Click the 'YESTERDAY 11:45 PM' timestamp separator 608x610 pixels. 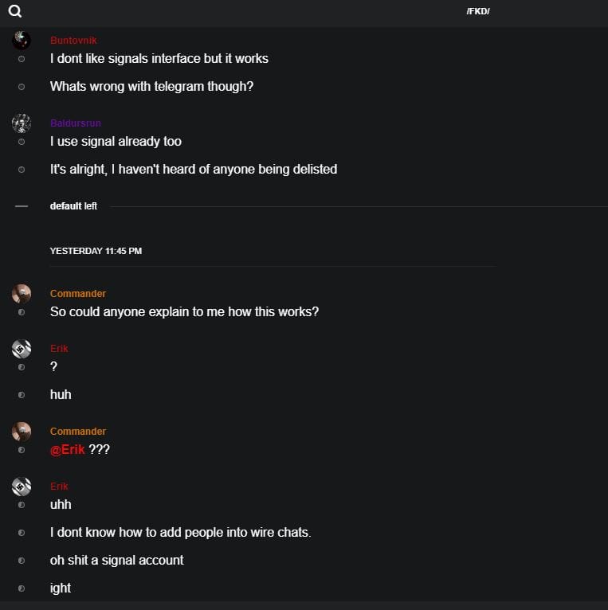pos(96,251)
